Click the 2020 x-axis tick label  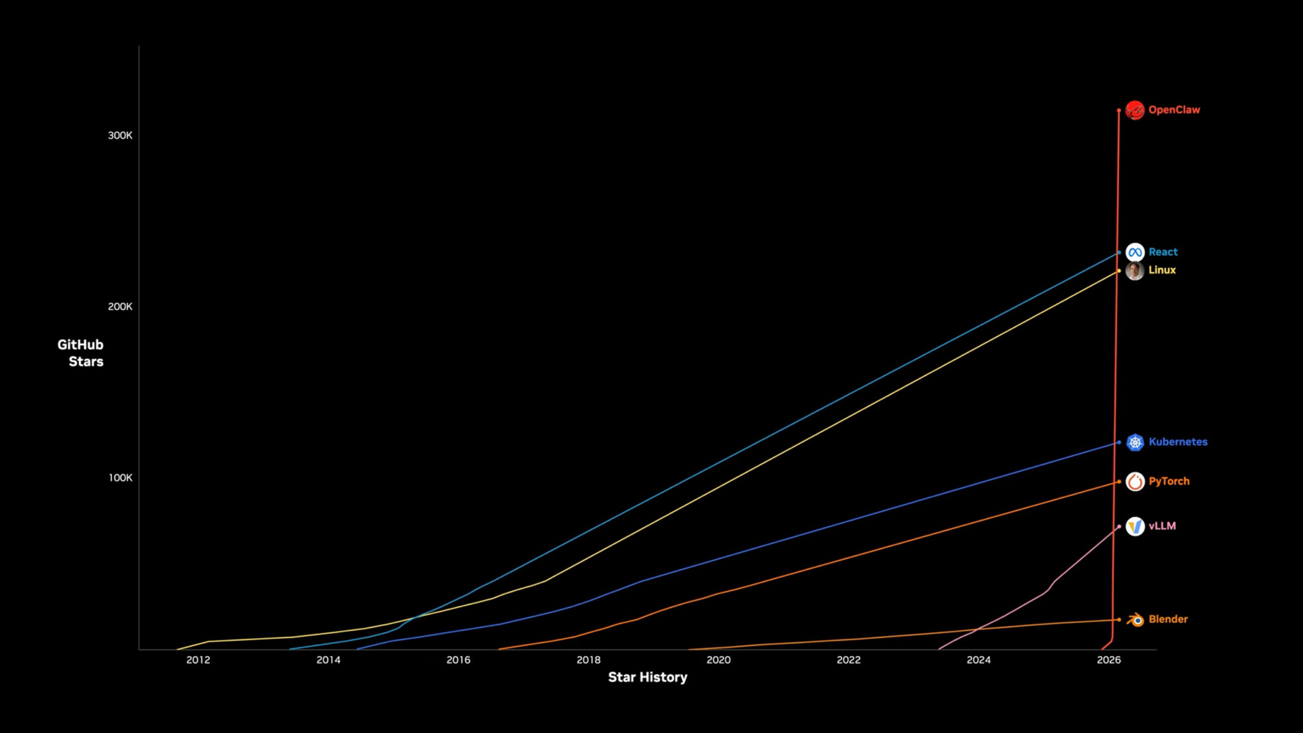718,660
